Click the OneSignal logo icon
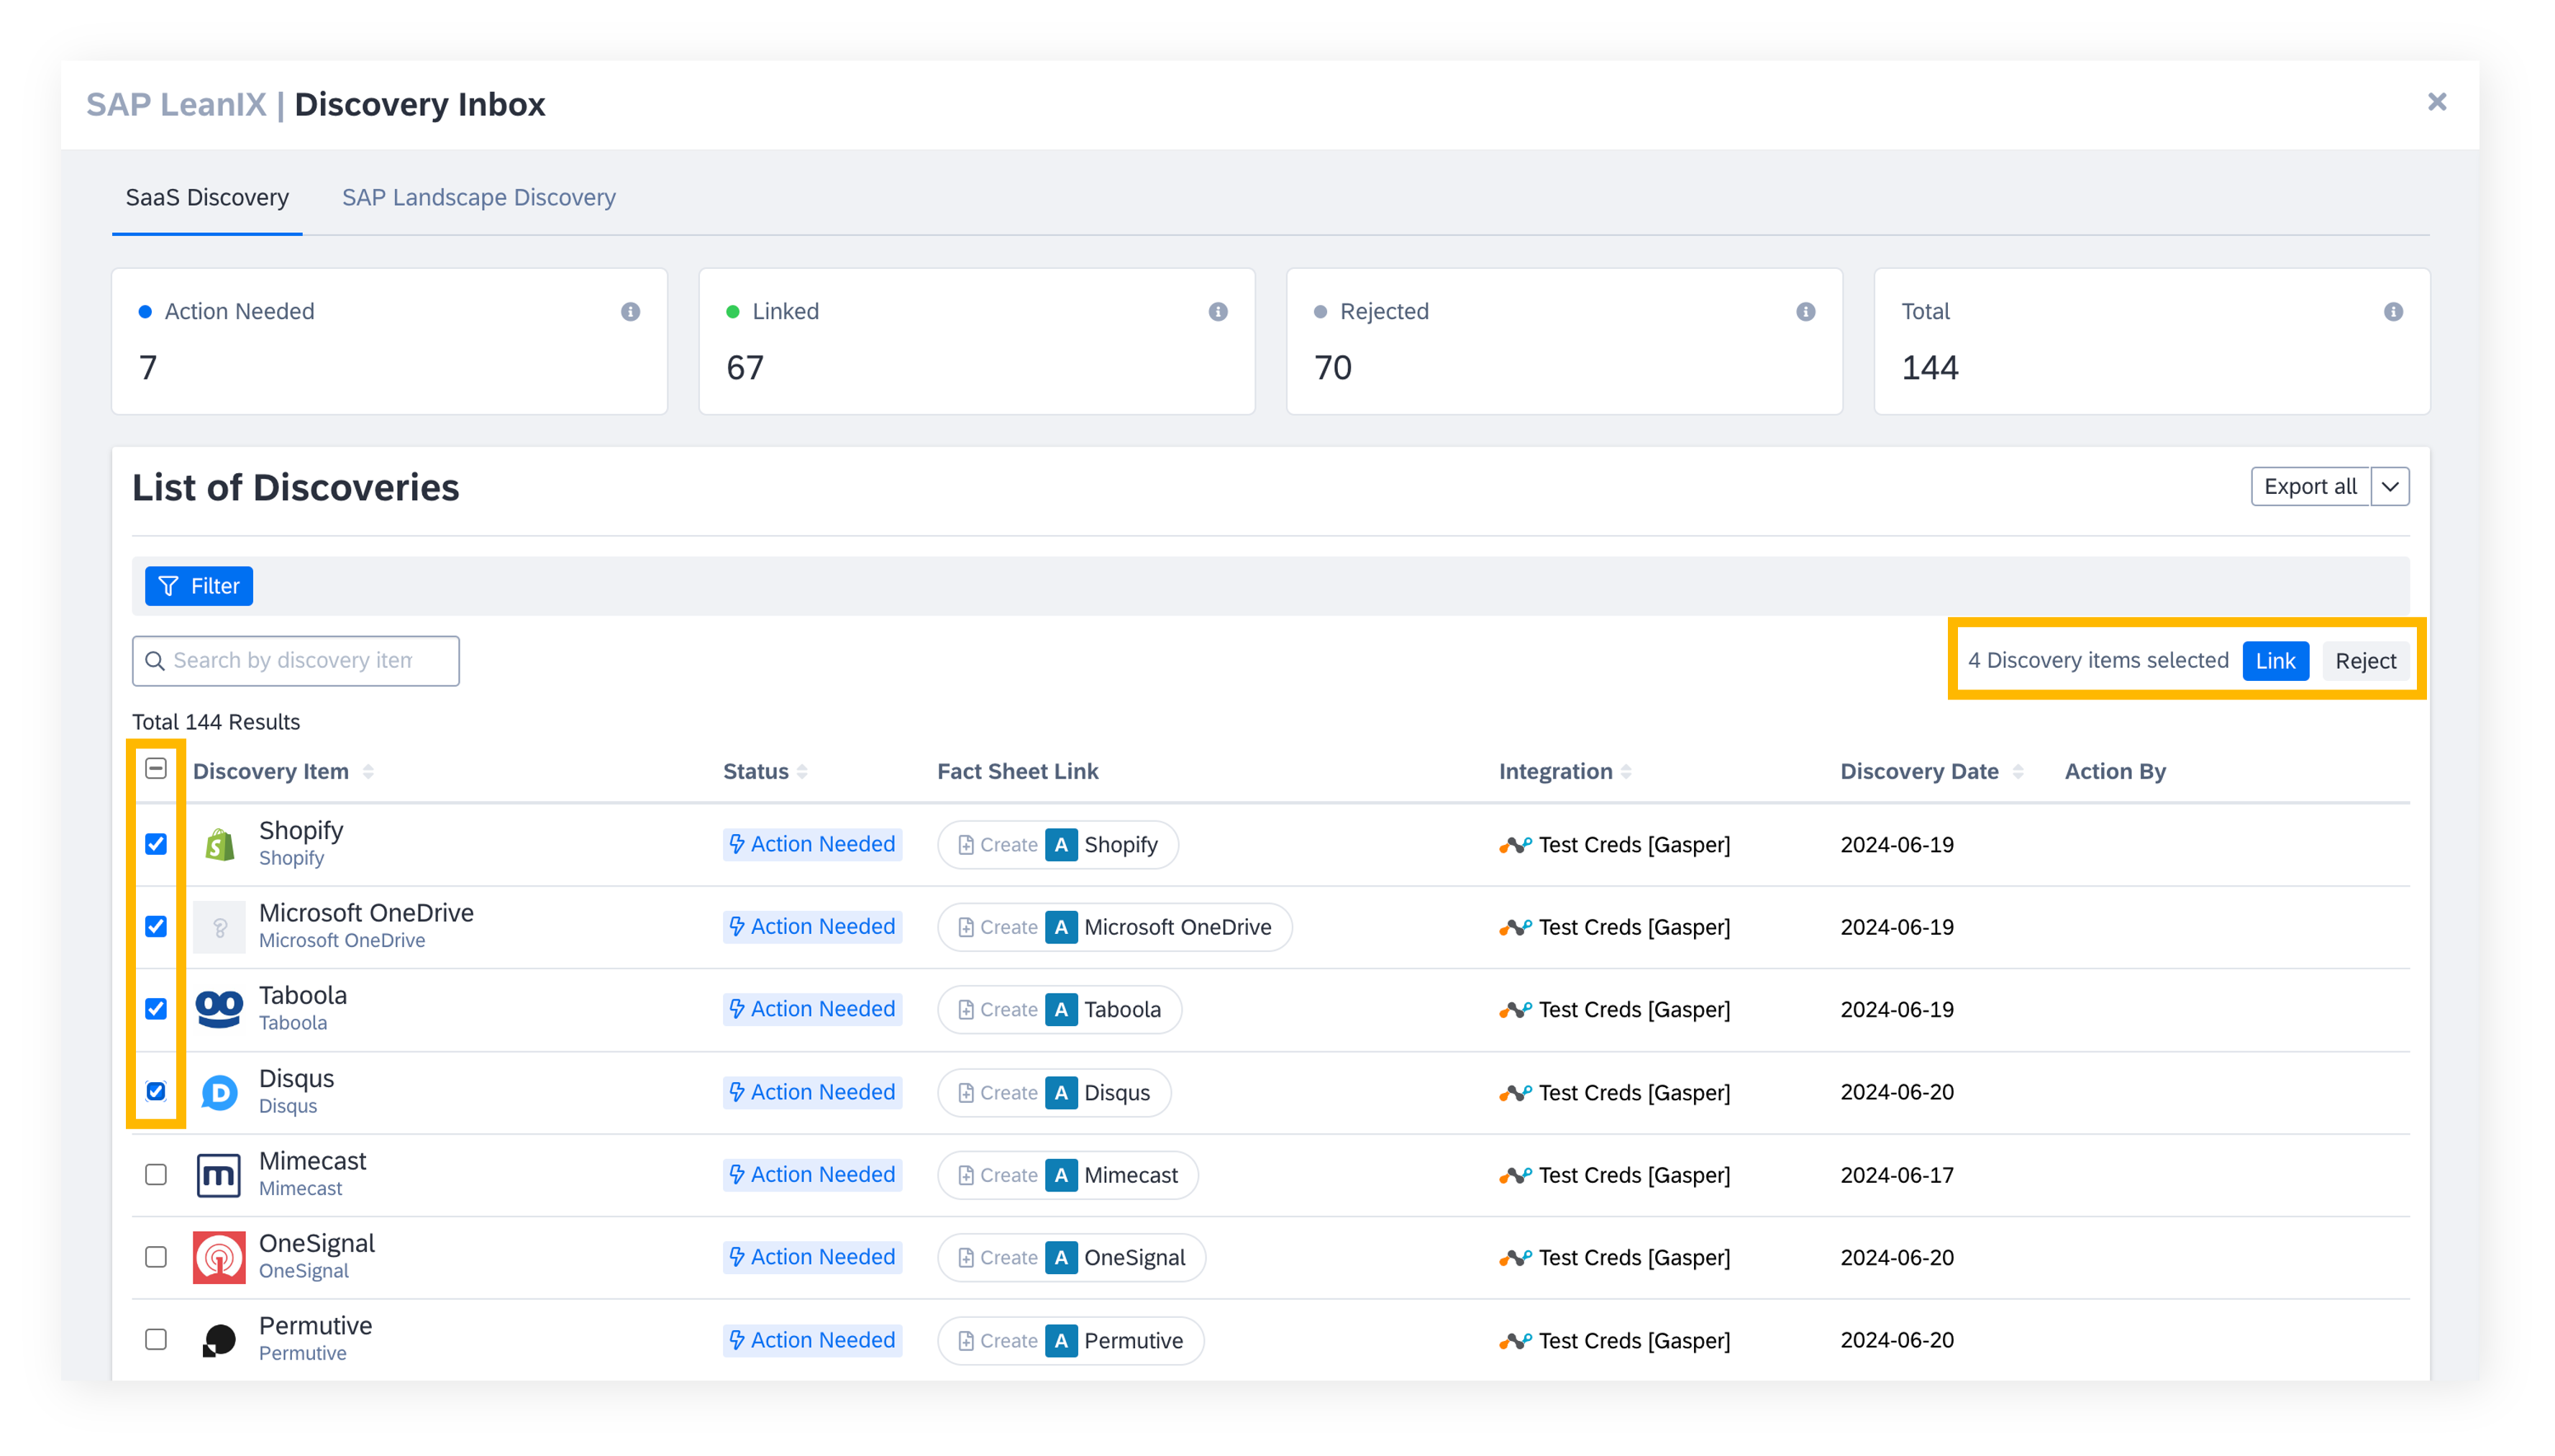The height and width of the screenshot is (1456, 2555). tap(219, 1257)
